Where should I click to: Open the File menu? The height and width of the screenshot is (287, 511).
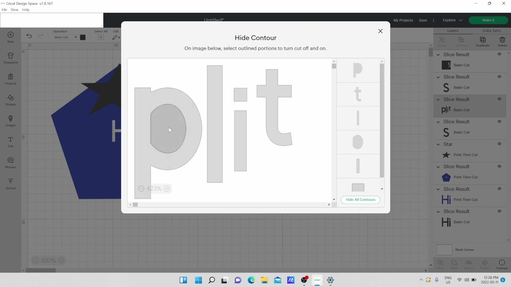pyautogui.click(x=4, y=10)
